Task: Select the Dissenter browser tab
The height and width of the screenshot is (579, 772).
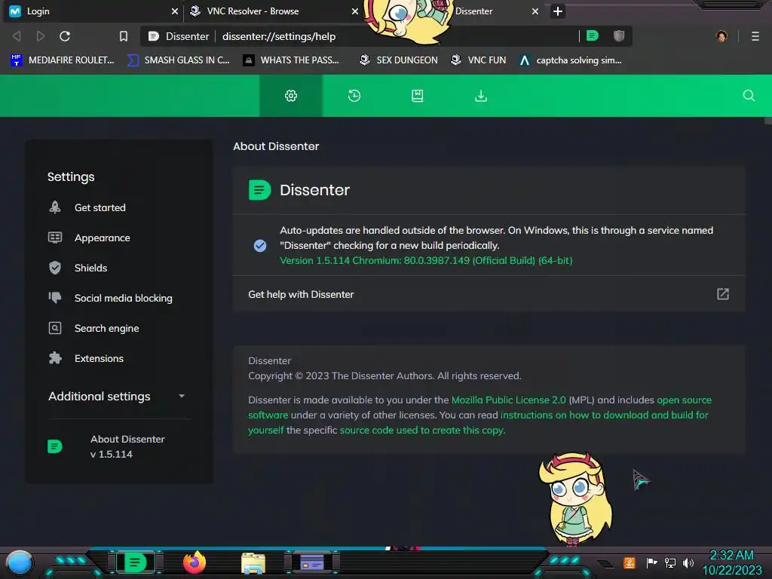Action: [473, 11]
